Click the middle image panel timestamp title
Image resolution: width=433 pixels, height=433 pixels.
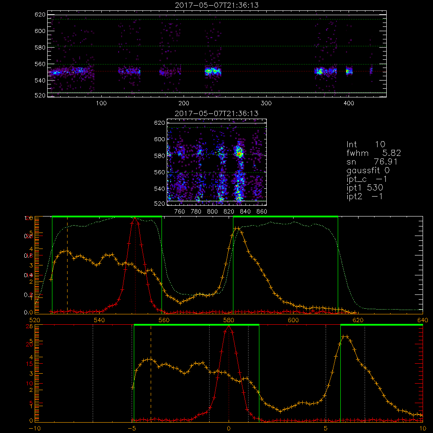pyautogui.click(x=216, y=113)
